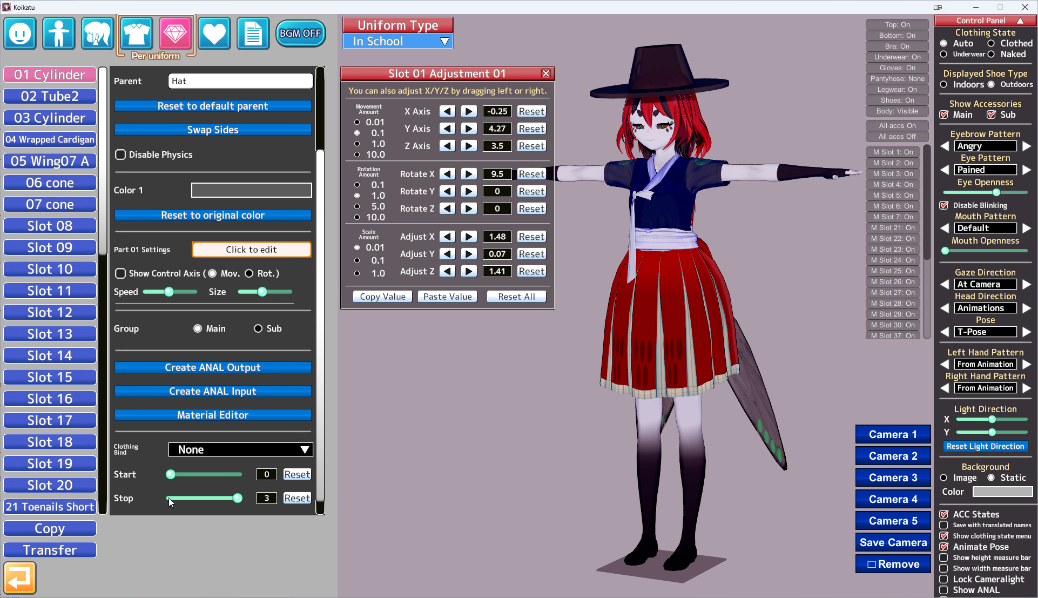
Task: Select the 02 Tube2 slot
Action: tap(50, 96)
